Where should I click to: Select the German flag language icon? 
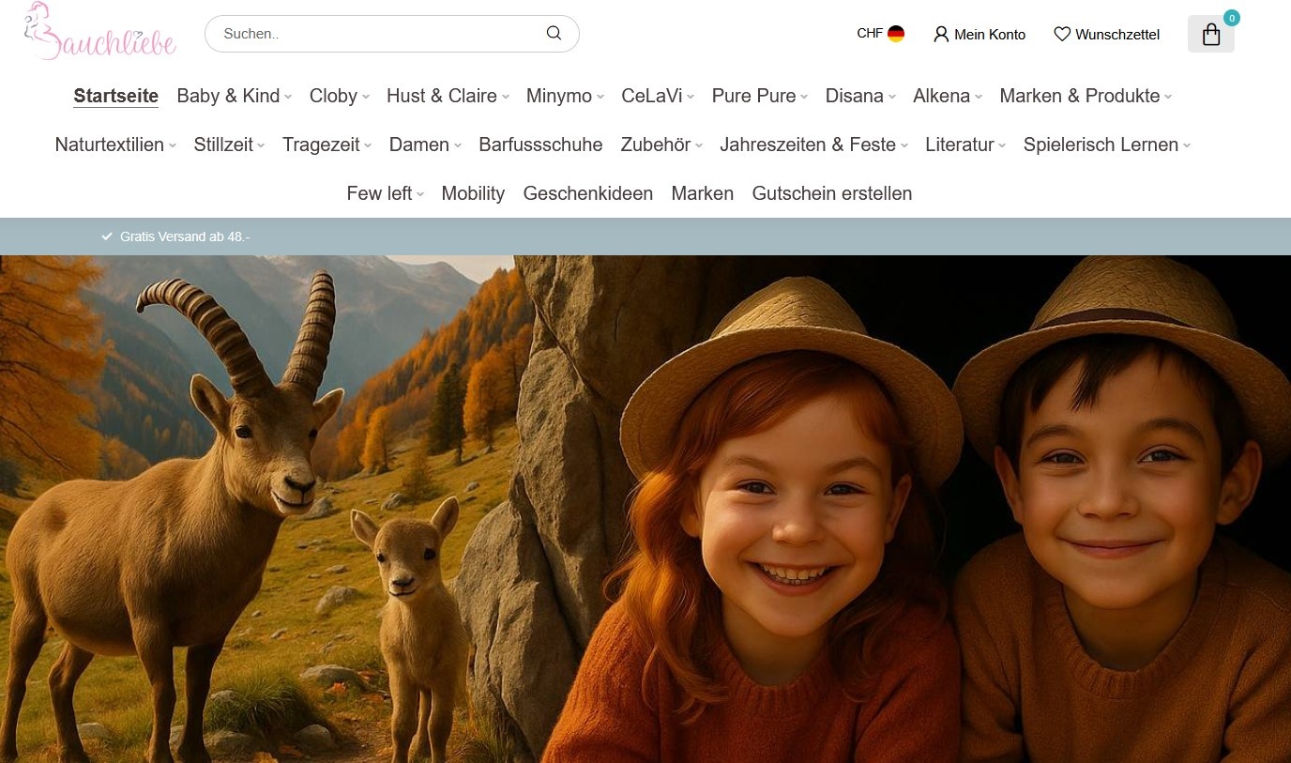point(896,34)
